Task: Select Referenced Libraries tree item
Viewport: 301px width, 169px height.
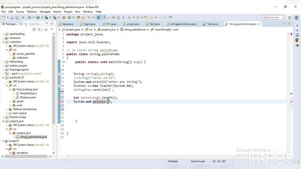Action: click(x=25, y=109)
